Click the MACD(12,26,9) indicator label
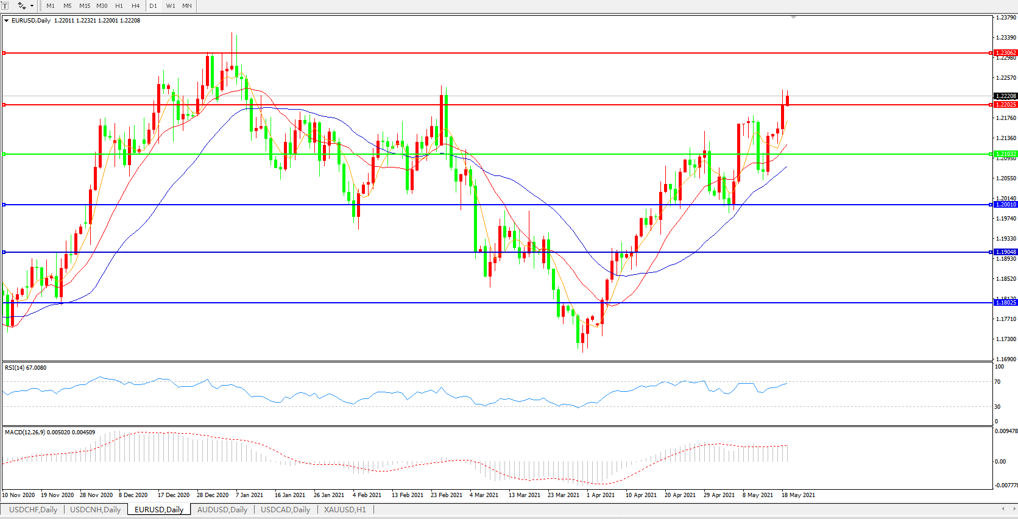This screenshot has width=1018, height=519. coord(49,432)
